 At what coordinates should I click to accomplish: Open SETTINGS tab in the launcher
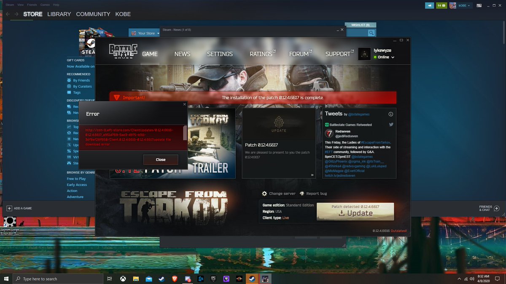point(220,54)
